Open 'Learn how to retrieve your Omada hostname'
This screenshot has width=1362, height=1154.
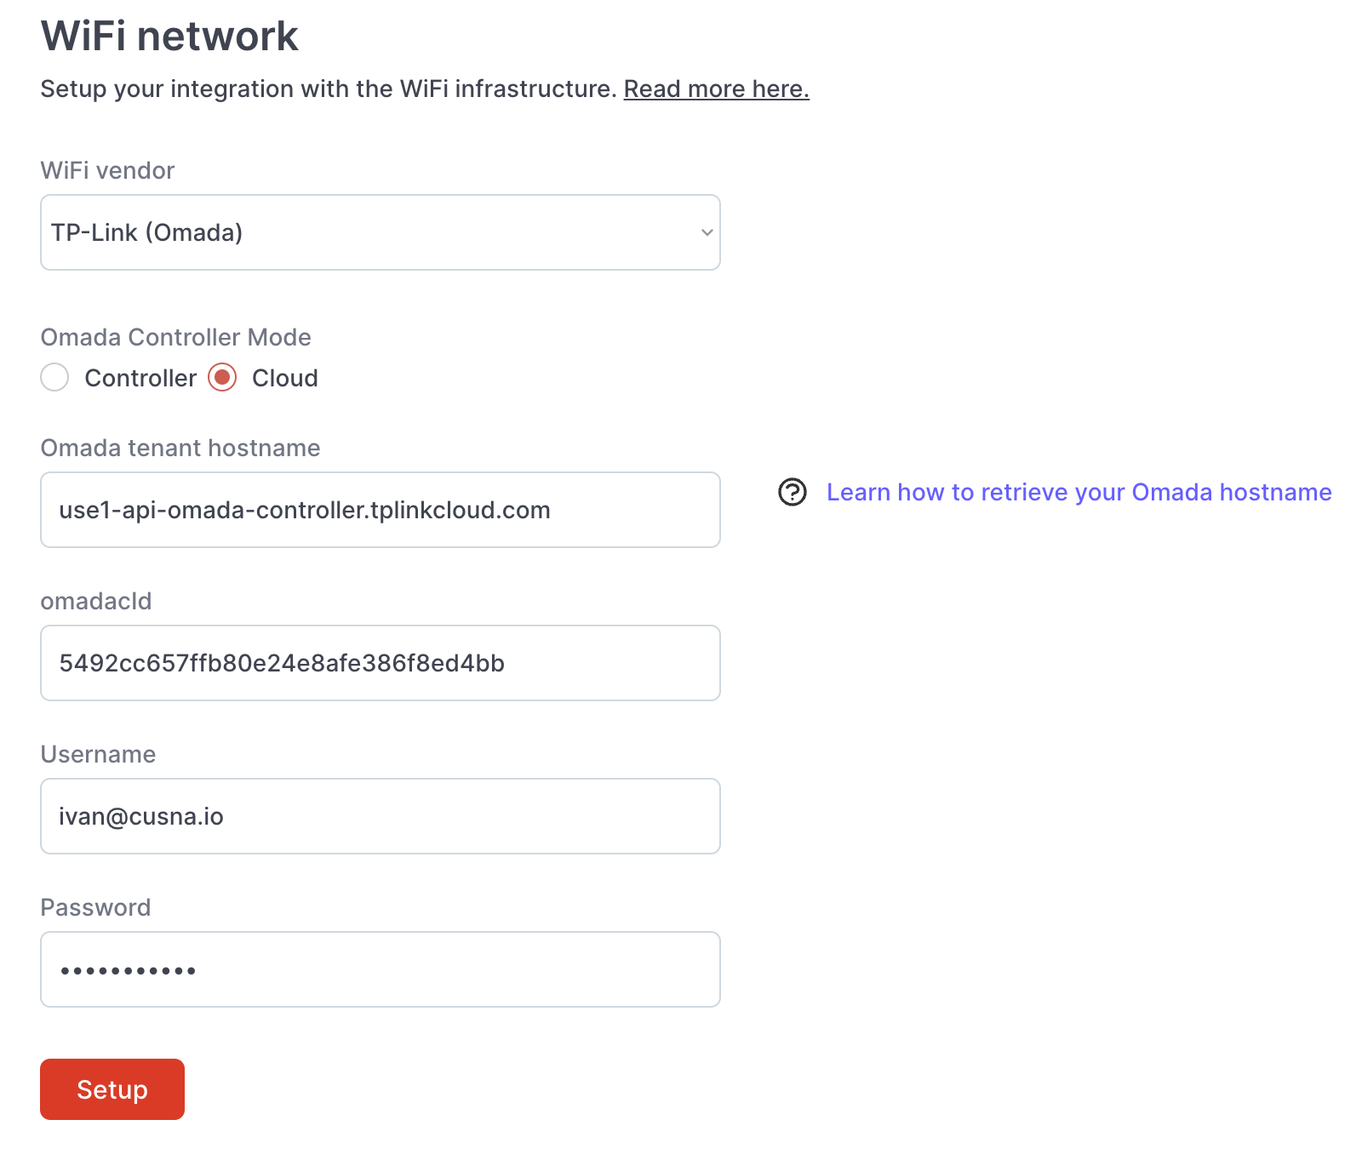(1079, 492)
